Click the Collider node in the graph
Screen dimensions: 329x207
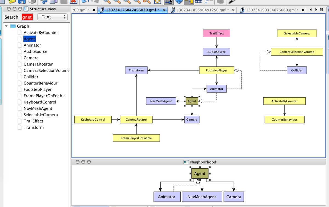(x=297, y=70)
